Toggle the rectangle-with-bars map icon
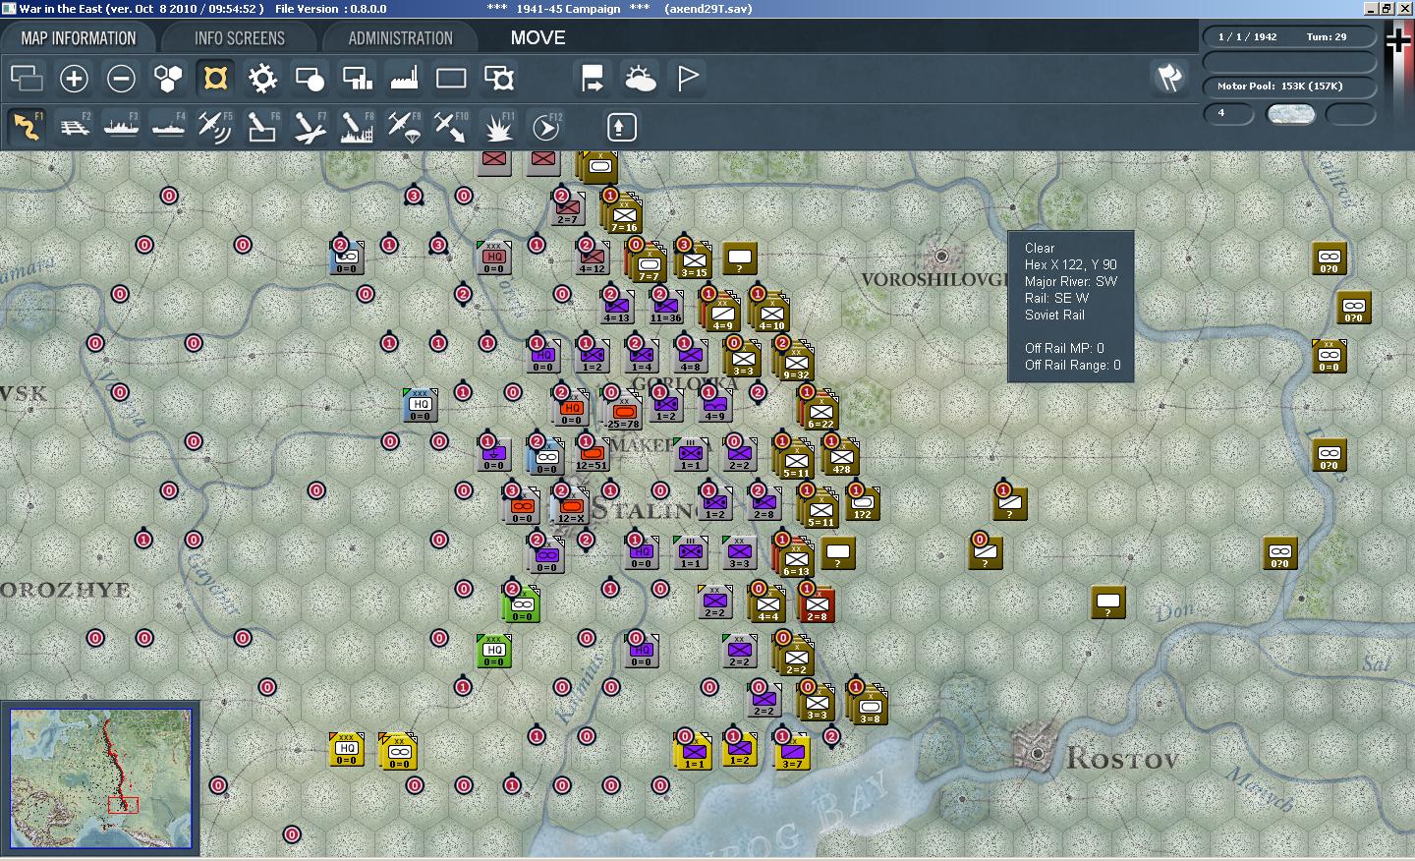 point(357,78)
